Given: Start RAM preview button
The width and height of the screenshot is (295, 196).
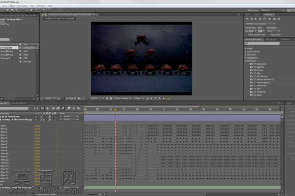Looking at the screenshot, I should 279,19.
